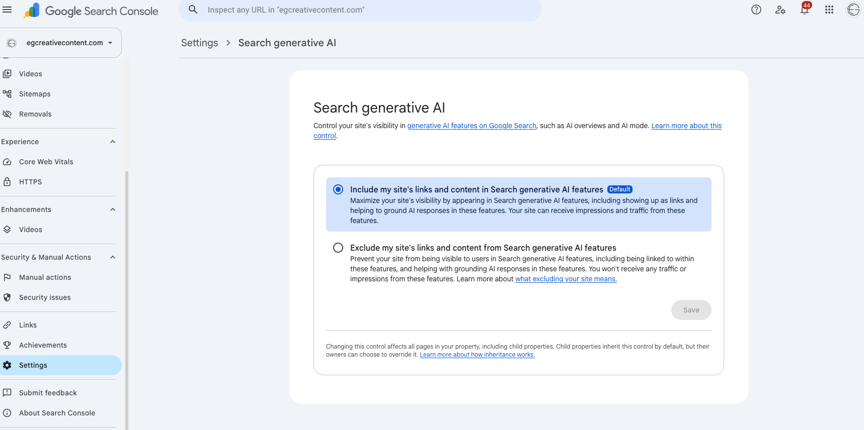Open the Help question mark icon
The image size is (864, 430).
pos(756,10)
